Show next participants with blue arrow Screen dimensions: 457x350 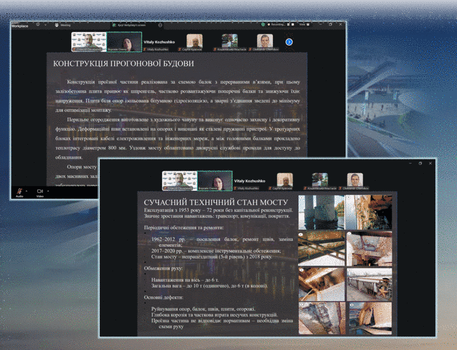click(289, 42)
